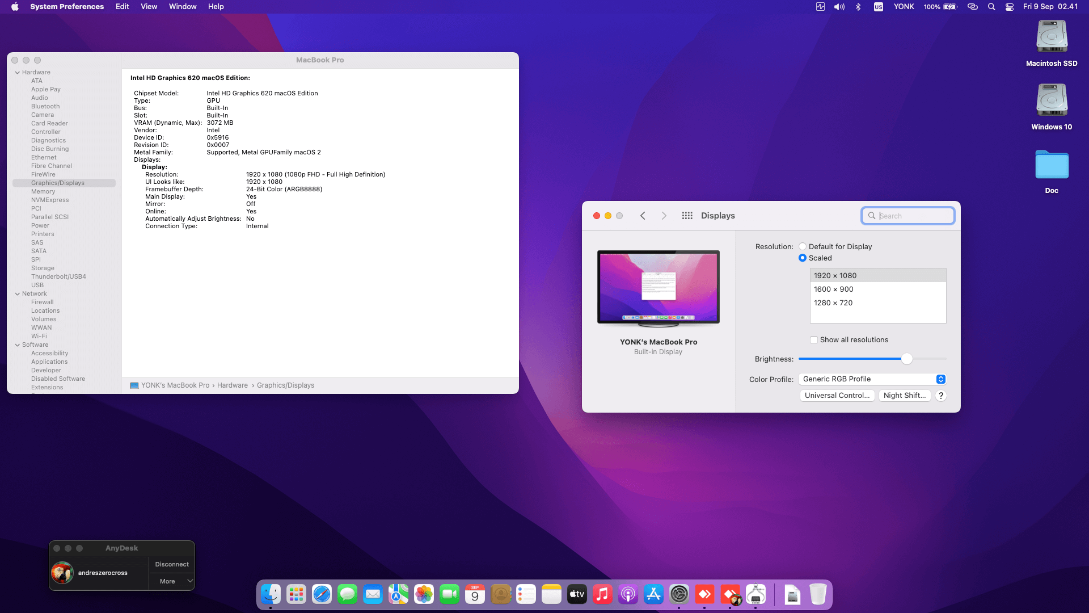The image size is (1089, 613).
Task: Open Contacts app in the Dock
Action: (x=501, y=594)
